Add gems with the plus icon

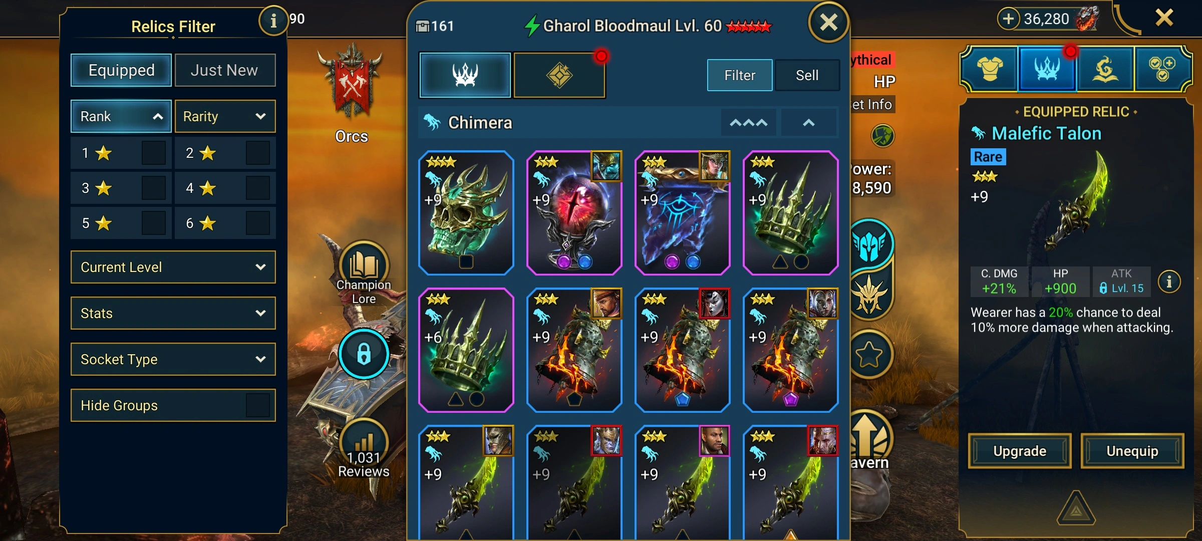1009,19
